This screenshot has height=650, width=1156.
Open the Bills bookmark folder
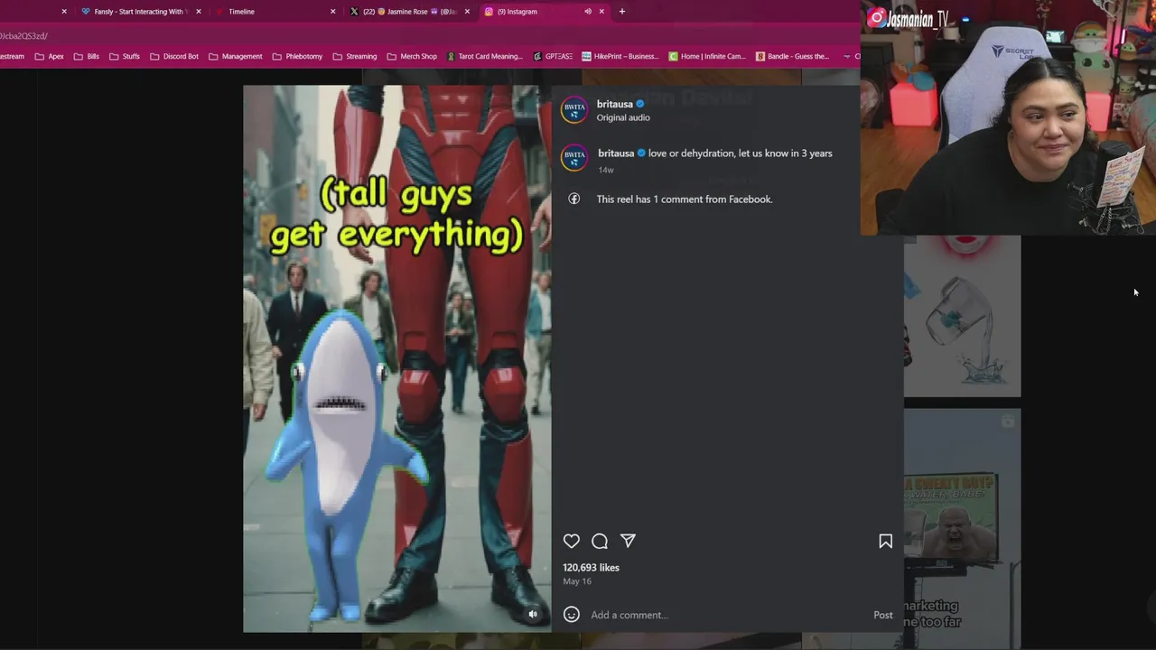86,56
